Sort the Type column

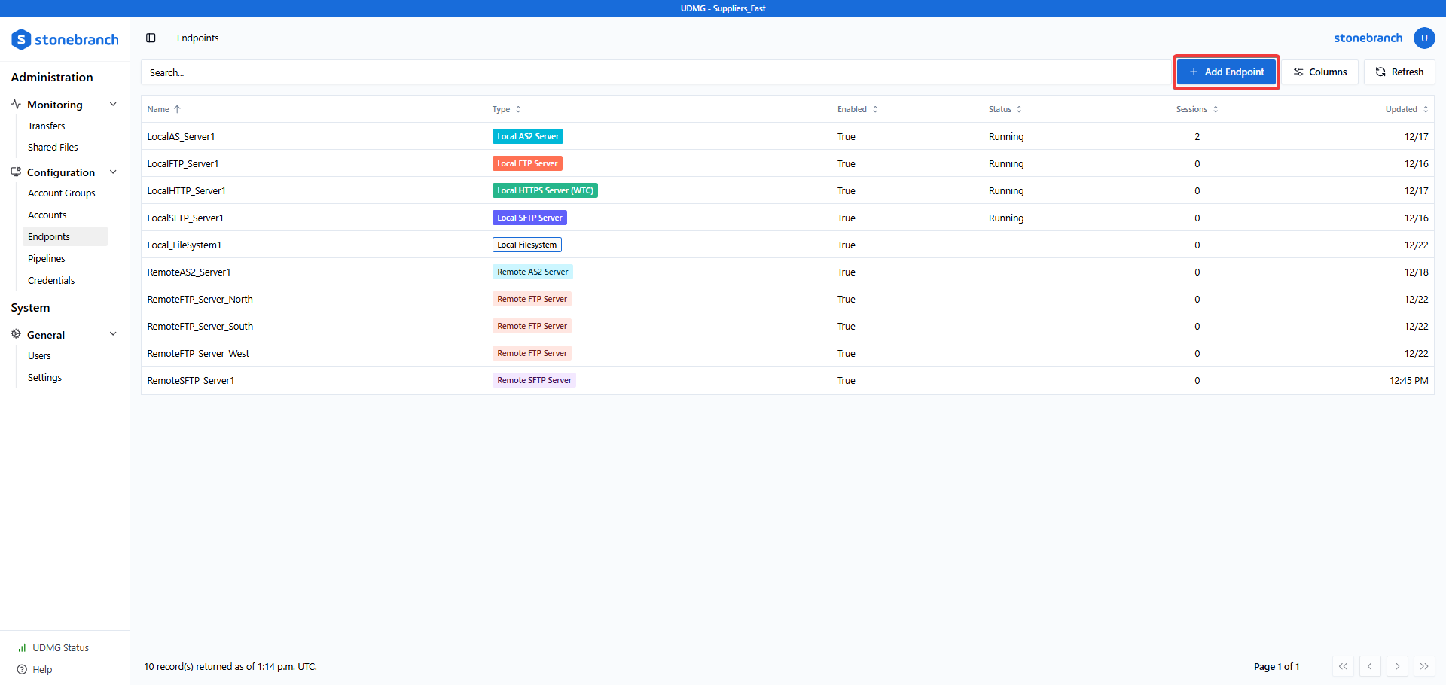point(518,110)
